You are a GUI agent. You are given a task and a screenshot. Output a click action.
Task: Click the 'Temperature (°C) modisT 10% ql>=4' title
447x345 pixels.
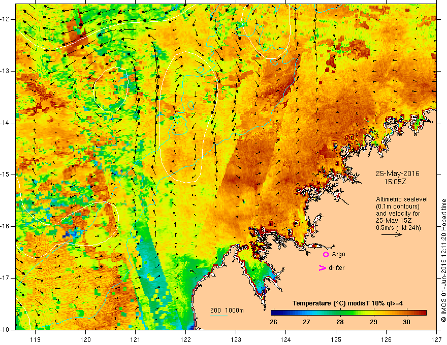(348, 303)
